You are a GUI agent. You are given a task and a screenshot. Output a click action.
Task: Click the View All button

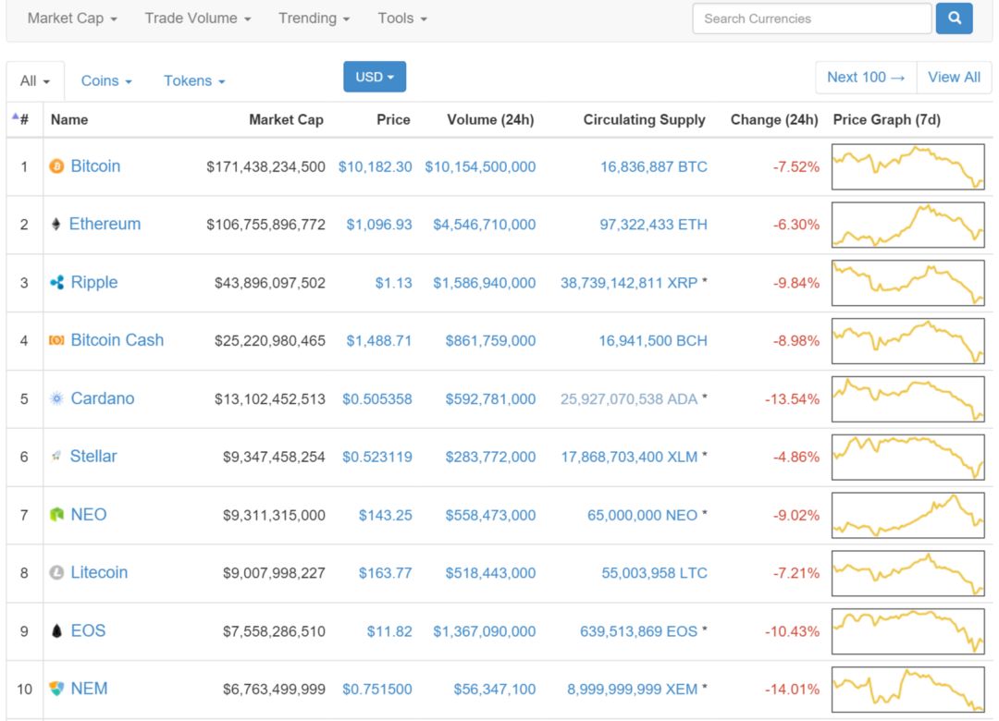(x=954, y=77)
